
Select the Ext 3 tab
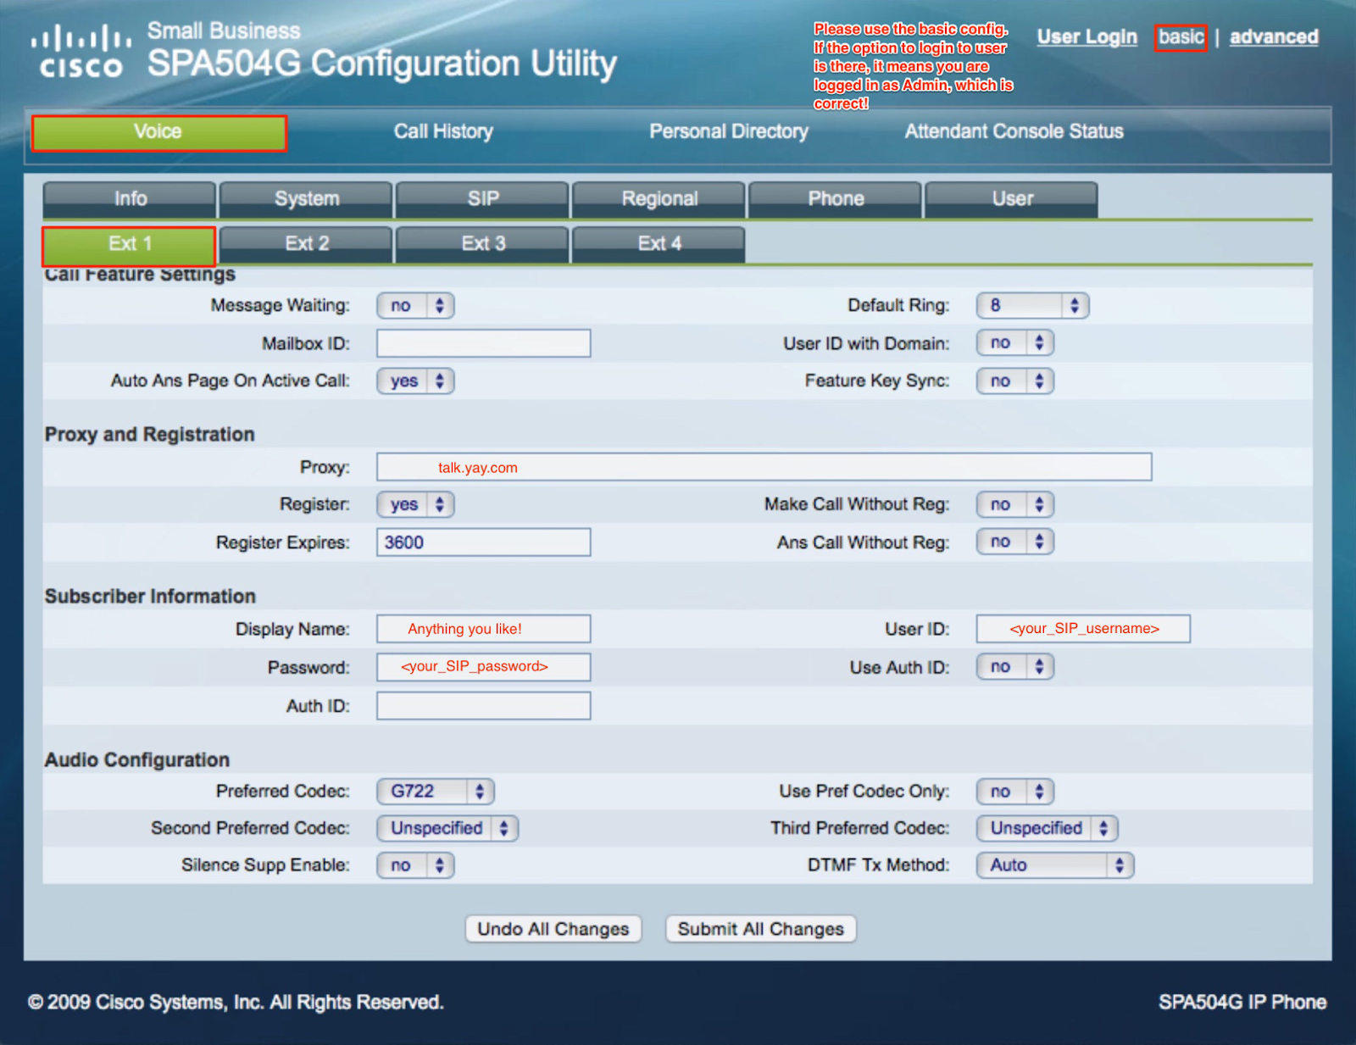coord(483,244)
